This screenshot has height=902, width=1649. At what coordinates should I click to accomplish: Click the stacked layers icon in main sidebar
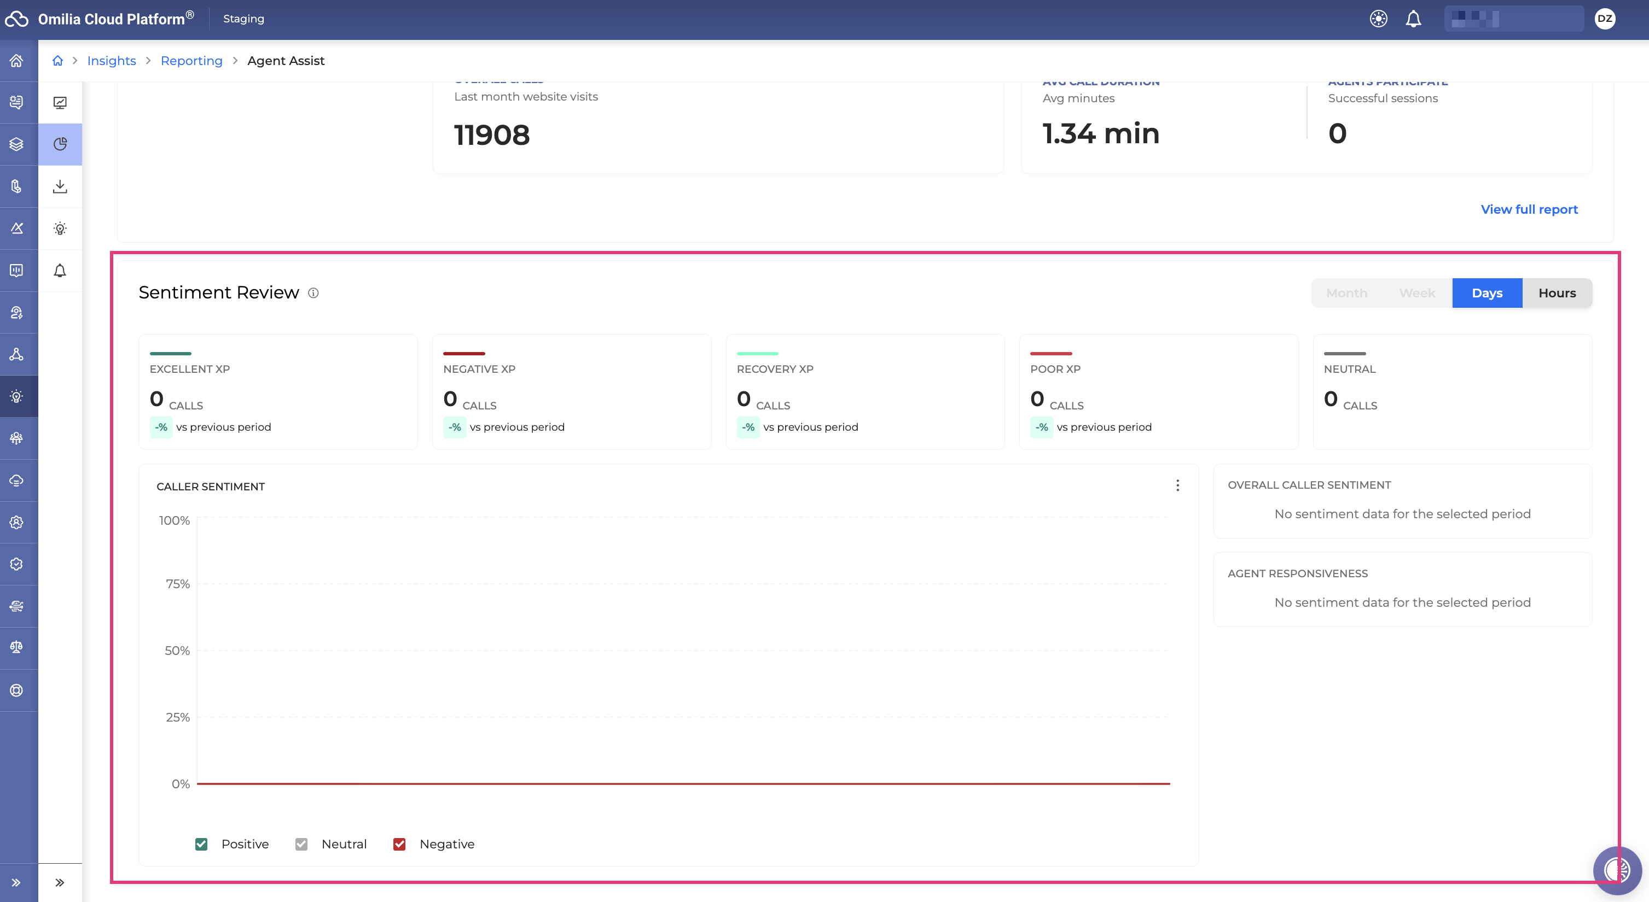pyautogui.click(x=16, y=144)
